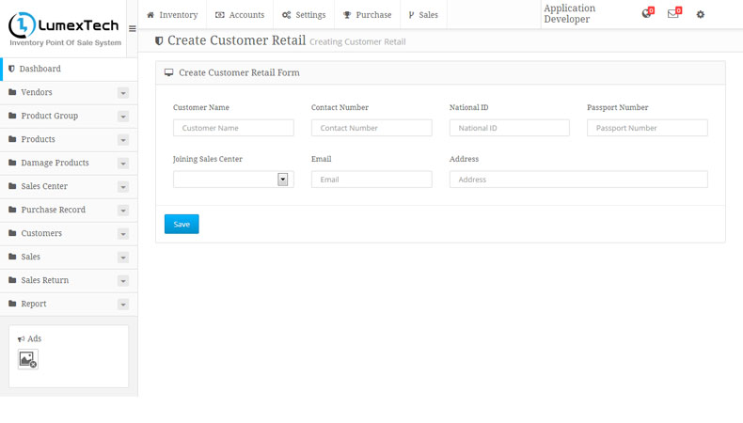This screenshot has height=423, width=743.
Task: Click the LumexTech logo
Action: click(x=64, y=28)
